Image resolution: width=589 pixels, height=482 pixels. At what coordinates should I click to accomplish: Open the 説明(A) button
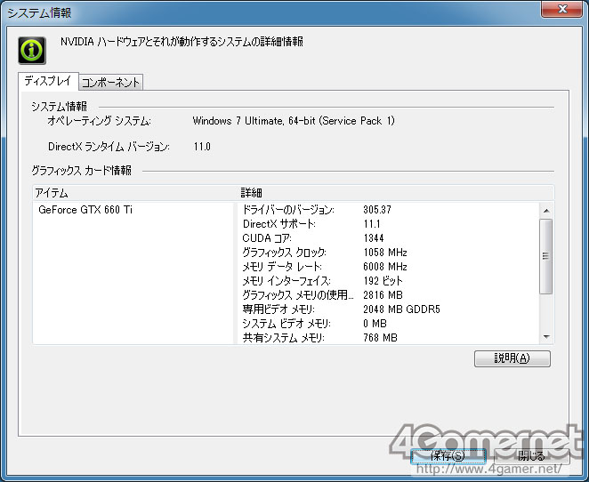pyautogui.click(x=512, y=358)
